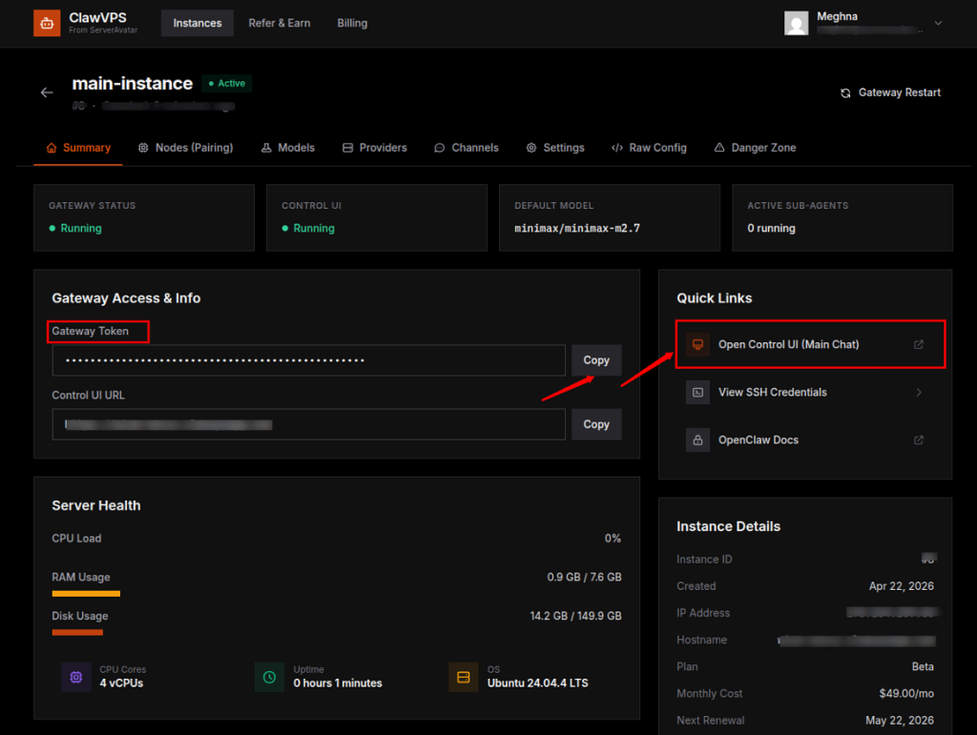Click the OS icon beside Ubuntu 24.04.4
This screenshot has width=977, height=735.
tap(463, 677)
